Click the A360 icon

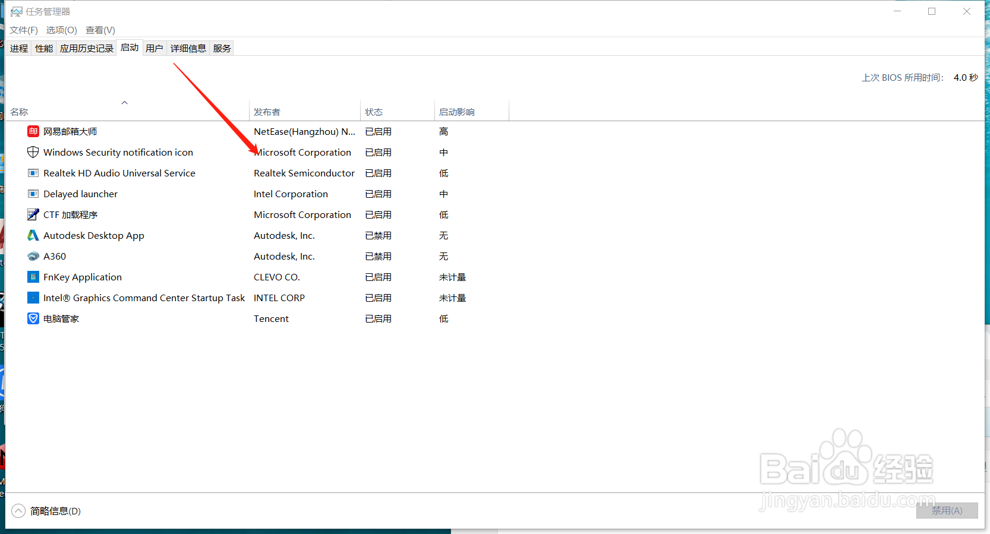(33, 256)
